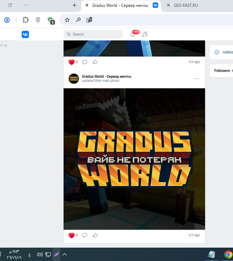Click the zoom magnifier icon in address bar
This screenshot has height=261, width=233.
click(x=78, y=20)
